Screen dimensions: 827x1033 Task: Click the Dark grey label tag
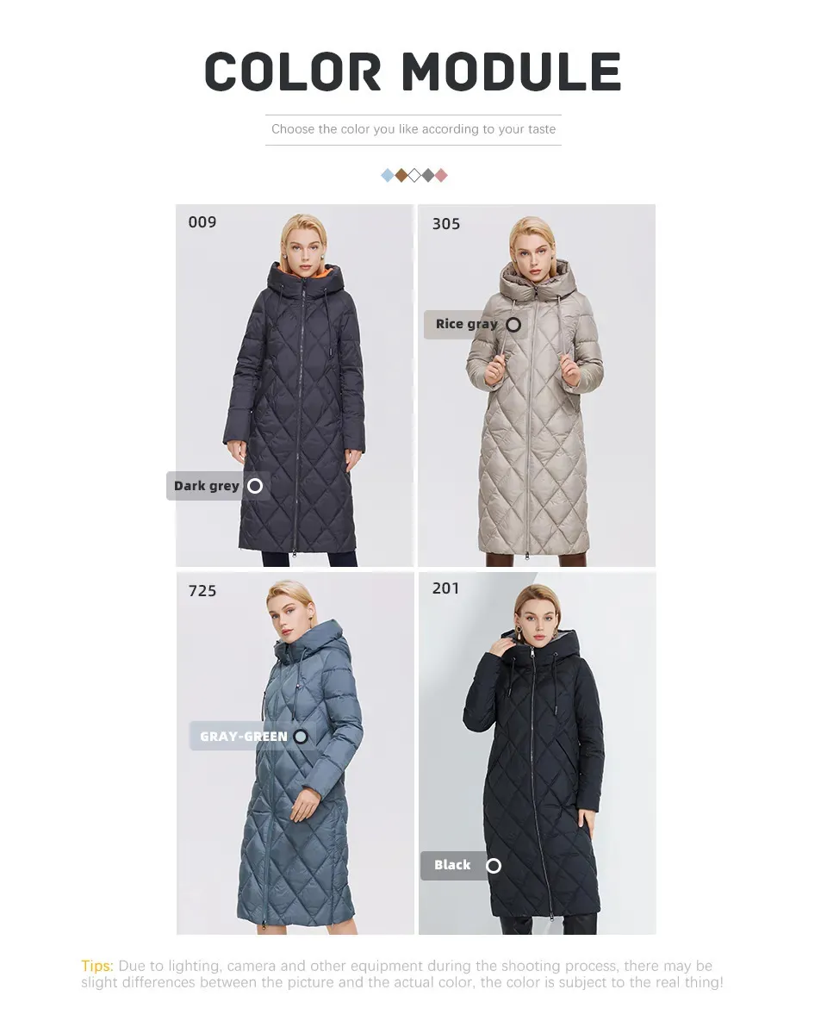point(218,486)
